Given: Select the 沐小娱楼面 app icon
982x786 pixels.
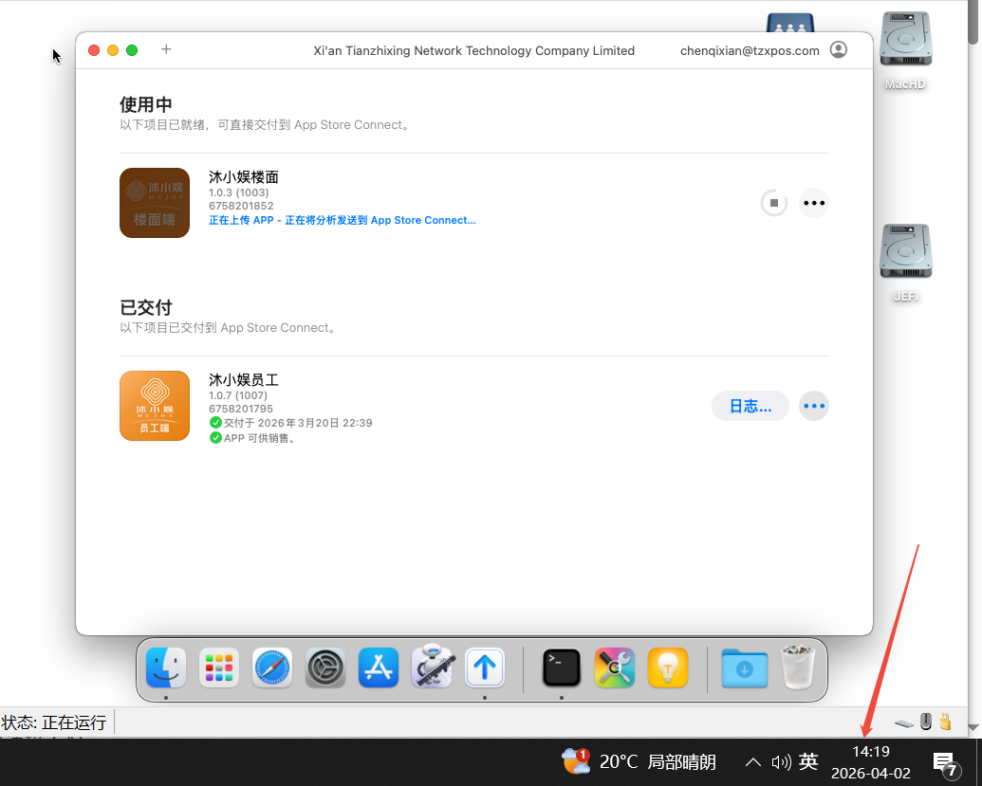Looking at the screenshot, I should coord(155,203).
